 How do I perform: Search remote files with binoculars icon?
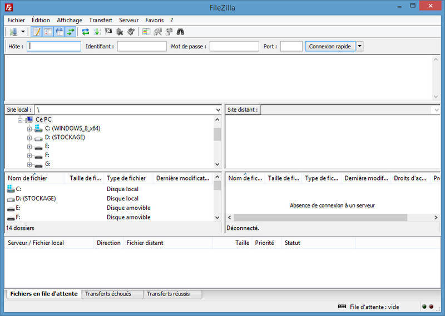coord(180,32)
